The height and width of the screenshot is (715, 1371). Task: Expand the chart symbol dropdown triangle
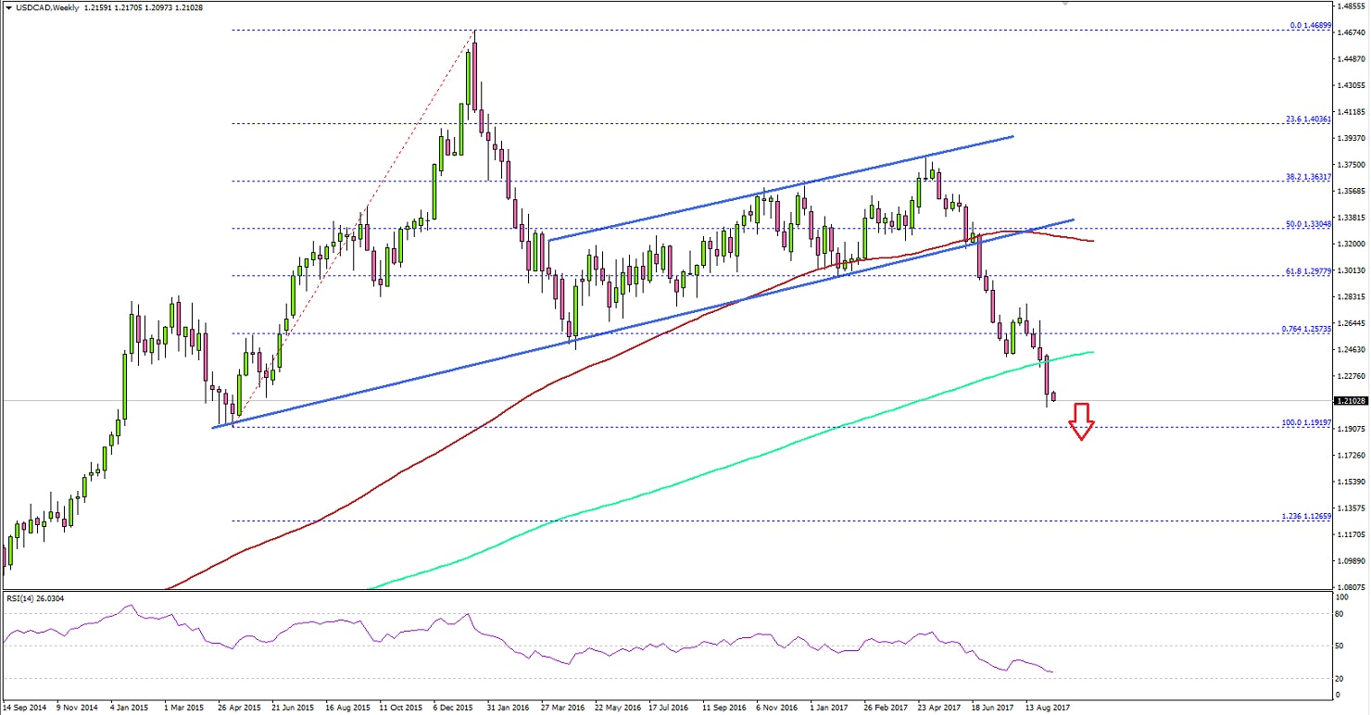coord(7,7)
